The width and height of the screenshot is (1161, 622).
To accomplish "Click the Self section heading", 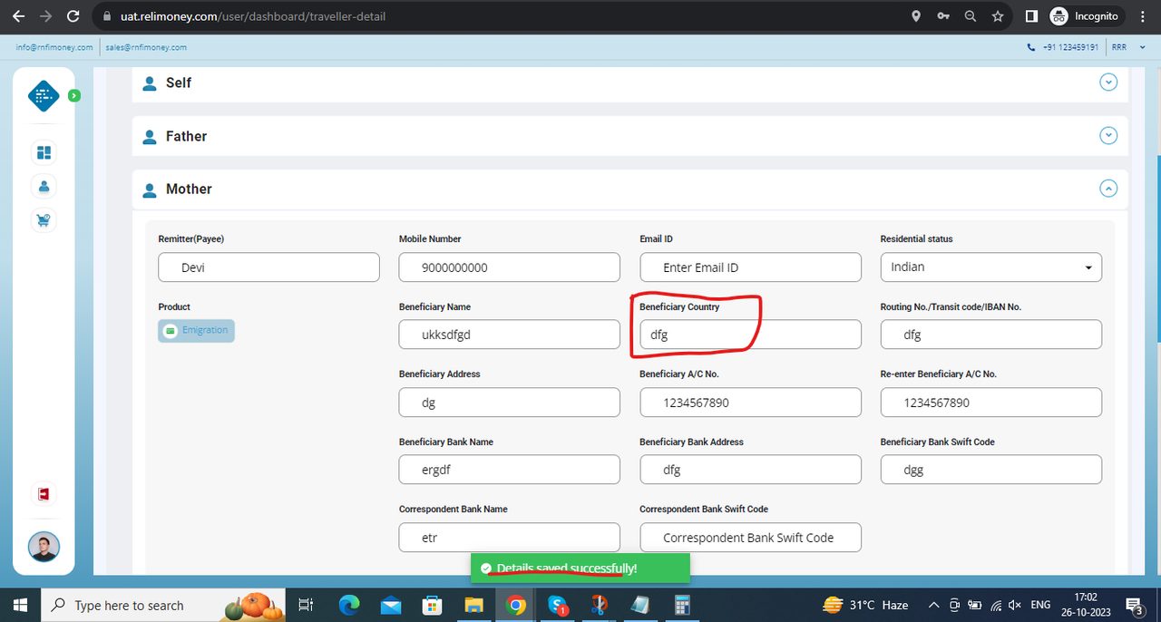I will tap(179, 83).
